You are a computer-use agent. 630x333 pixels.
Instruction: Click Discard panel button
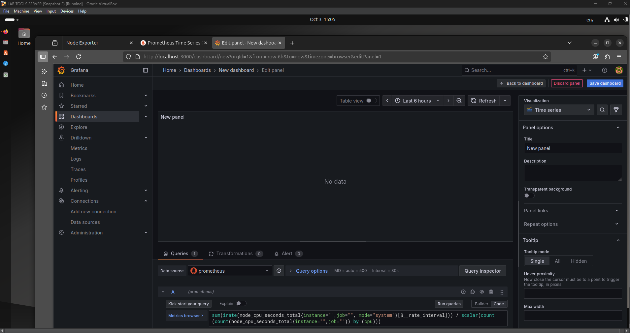click(x=567, y=83)
